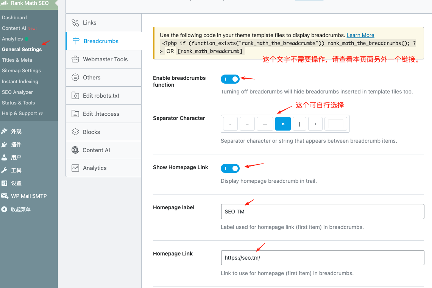Open Help & Support external link
The image size is (432, 288).
pos(22,113)
